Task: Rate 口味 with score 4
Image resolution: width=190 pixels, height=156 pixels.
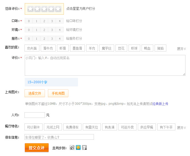Action: 60,21
